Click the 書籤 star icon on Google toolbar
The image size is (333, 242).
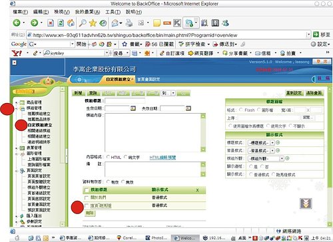coord(125,44)
